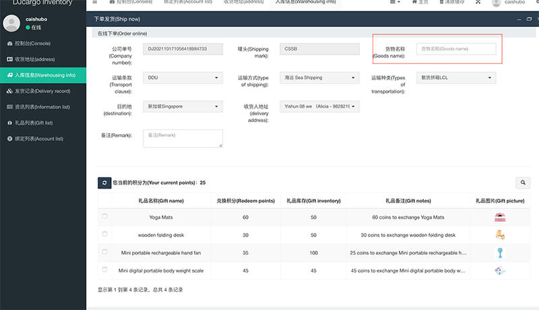539x310 pixels.
Task: Click the Gift notes column header
Action: [408, 201]
